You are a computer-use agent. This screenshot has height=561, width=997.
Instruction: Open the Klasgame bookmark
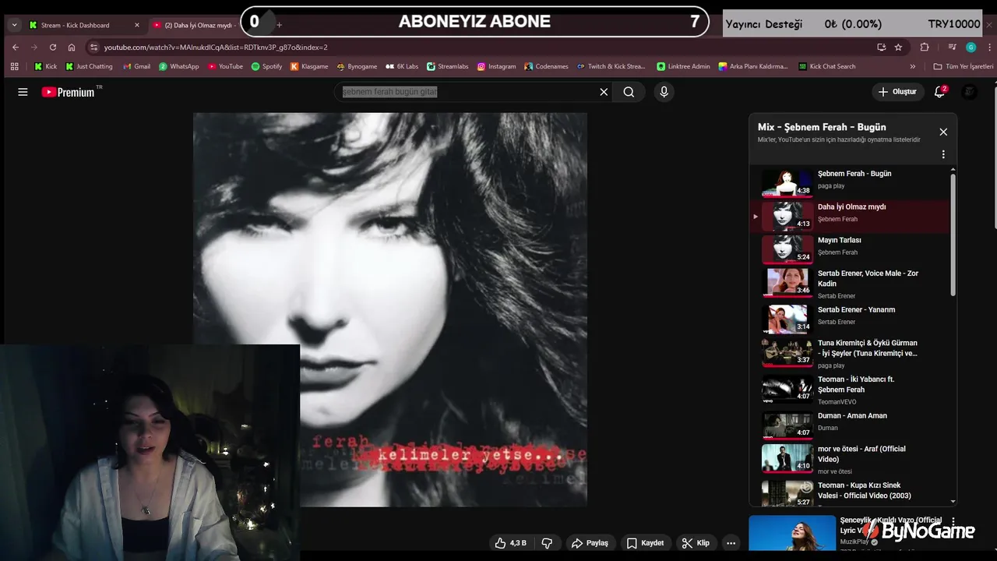(x=309, y=66)
